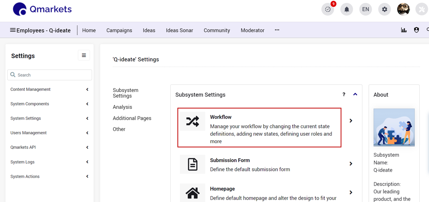Click the Workflow shuffle icon
Viewport: 429px width, 202px height.
(193, 121)
